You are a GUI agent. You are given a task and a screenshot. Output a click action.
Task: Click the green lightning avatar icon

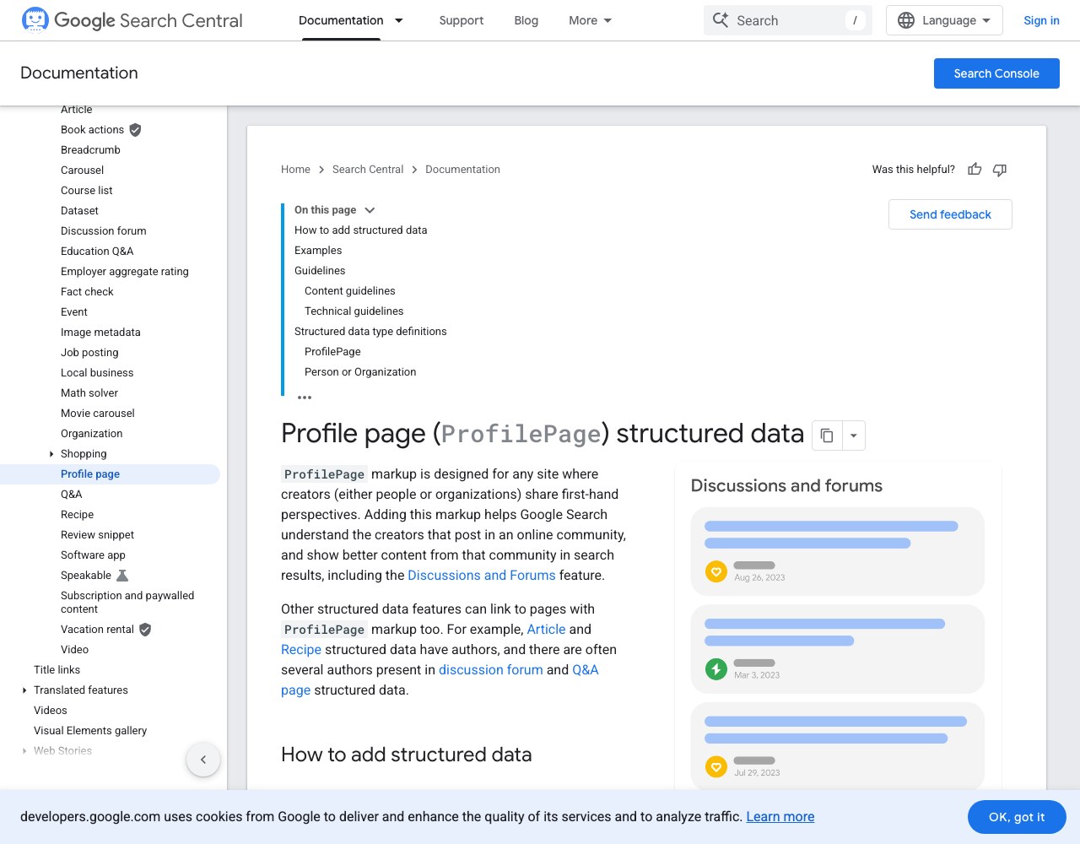pyautogui.click(x=716, y=669)
